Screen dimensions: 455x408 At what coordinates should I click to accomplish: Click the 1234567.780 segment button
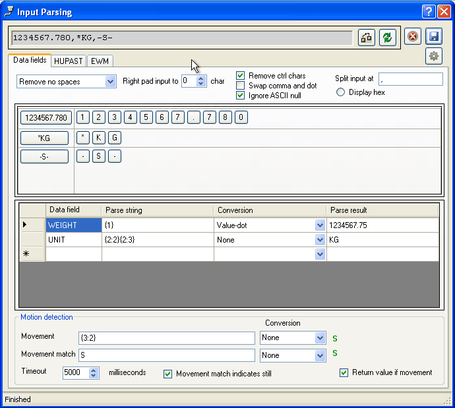point(45,118)
